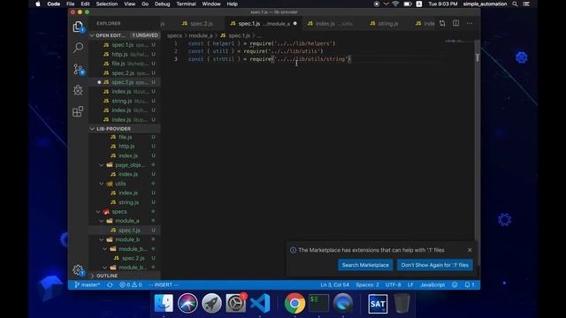566x318 pixels.
Task: Open the Manage gear in activity bar
Action: pyautogui.click(x=78, y=270)
